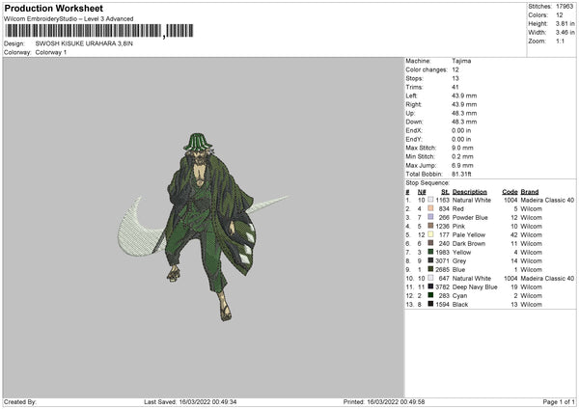Click the Created By label
579x409 pixels.
[20, 402]
